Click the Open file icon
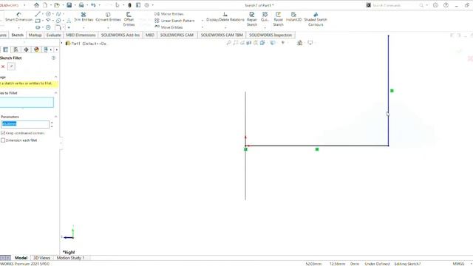The width and height of the screenshot is (473, 266). click(56, 5)
